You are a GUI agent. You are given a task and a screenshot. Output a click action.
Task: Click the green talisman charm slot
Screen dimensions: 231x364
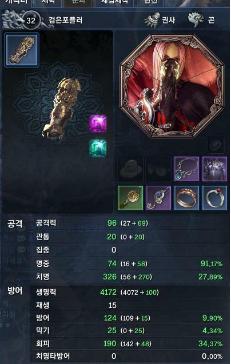[130, 198]
